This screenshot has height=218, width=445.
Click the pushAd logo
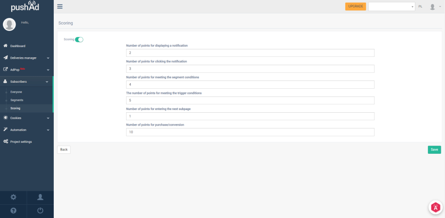[x=25, y=6]
